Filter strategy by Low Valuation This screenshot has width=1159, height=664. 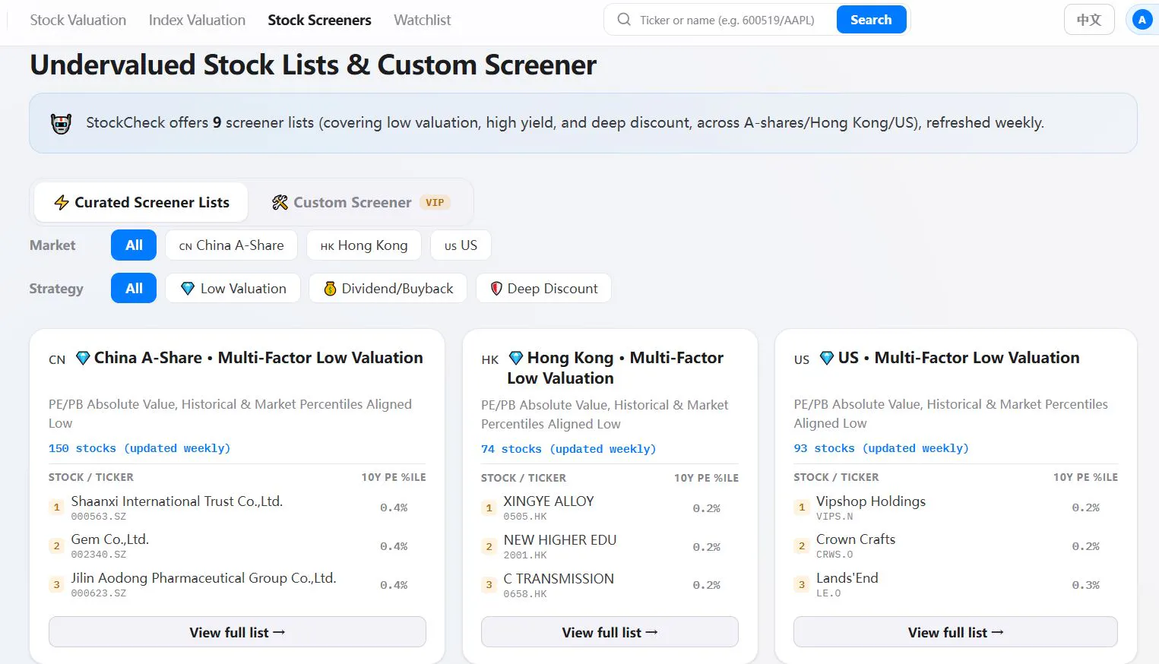click(233, 289)
